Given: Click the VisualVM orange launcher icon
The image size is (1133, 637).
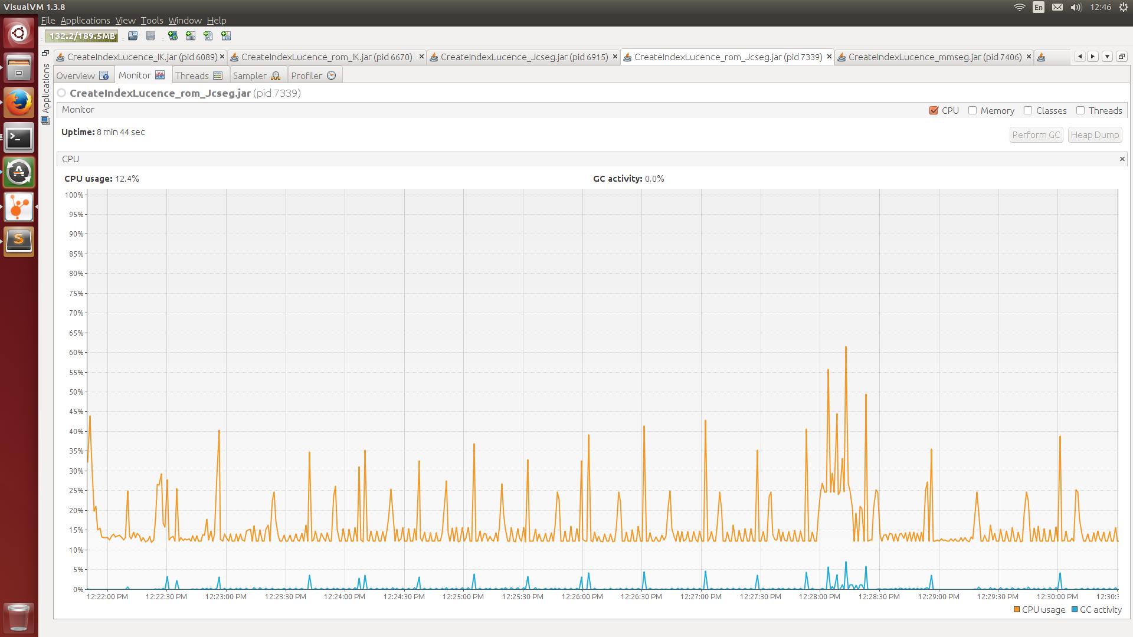Looking at the screenshot, I should pyautogui.click(x=19, y=207).
